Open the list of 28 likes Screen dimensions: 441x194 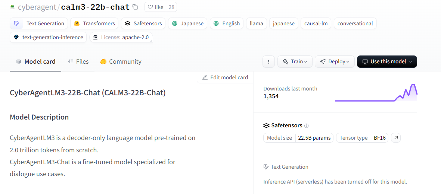tap(171, 7)
